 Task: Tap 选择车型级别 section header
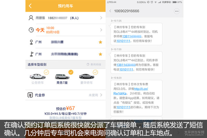coord(37,64)
